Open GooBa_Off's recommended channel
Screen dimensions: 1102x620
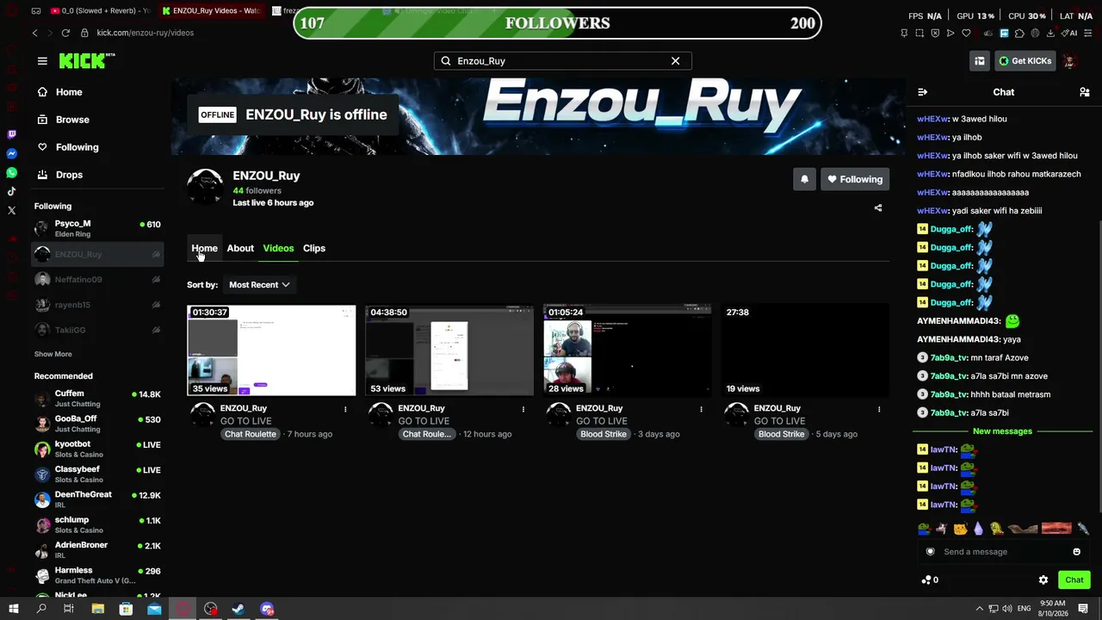pos(97,424)
